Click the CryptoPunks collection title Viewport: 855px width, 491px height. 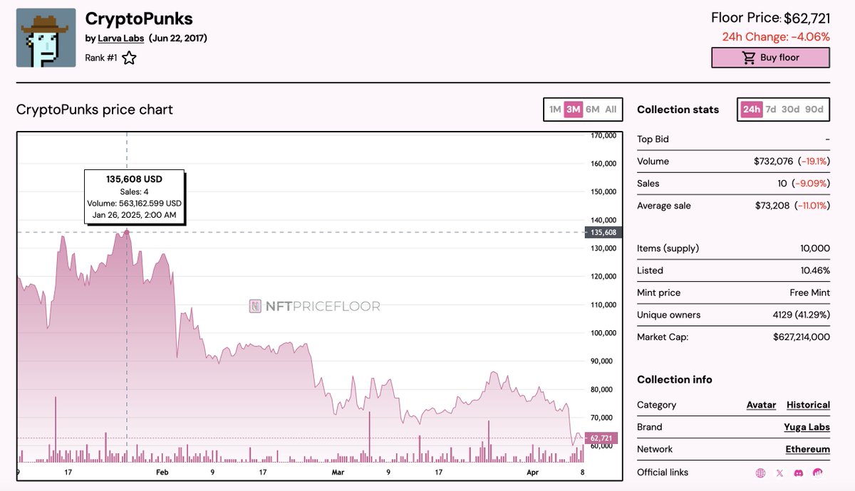(139, 19)
